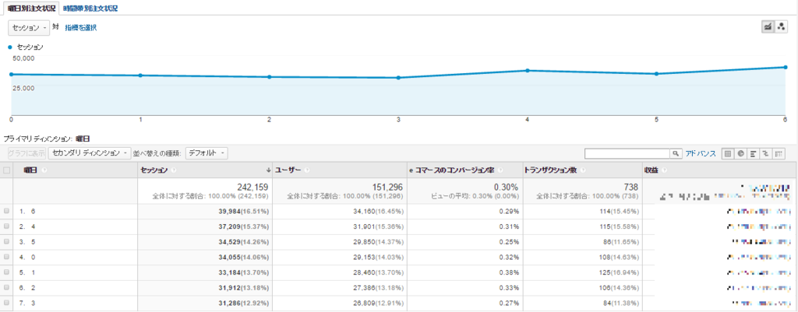
Task: Open help icon beside セッション column header
Action: [175, 170]
